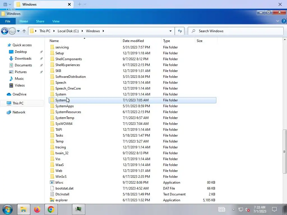
Task: Launch Firefox from the taskbar
Action: coord(37,209)
